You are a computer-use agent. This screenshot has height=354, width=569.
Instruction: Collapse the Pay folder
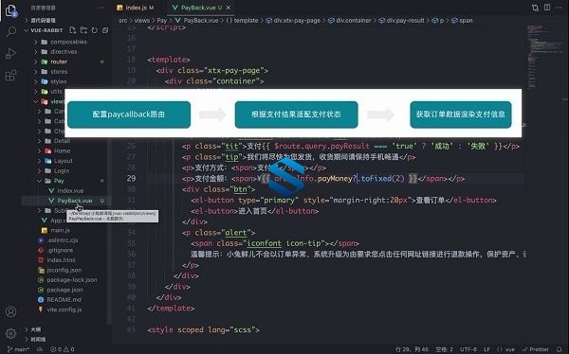(x=39, y=181)
